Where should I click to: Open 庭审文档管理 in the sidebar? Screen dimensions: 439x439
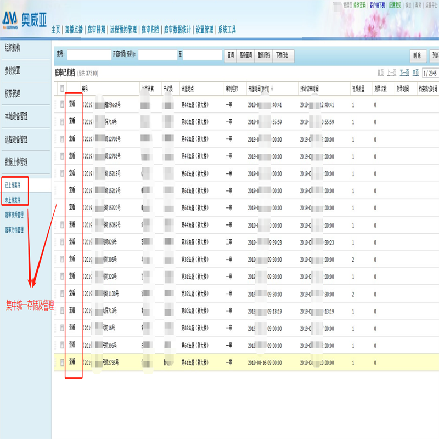[x=14, y=230]
